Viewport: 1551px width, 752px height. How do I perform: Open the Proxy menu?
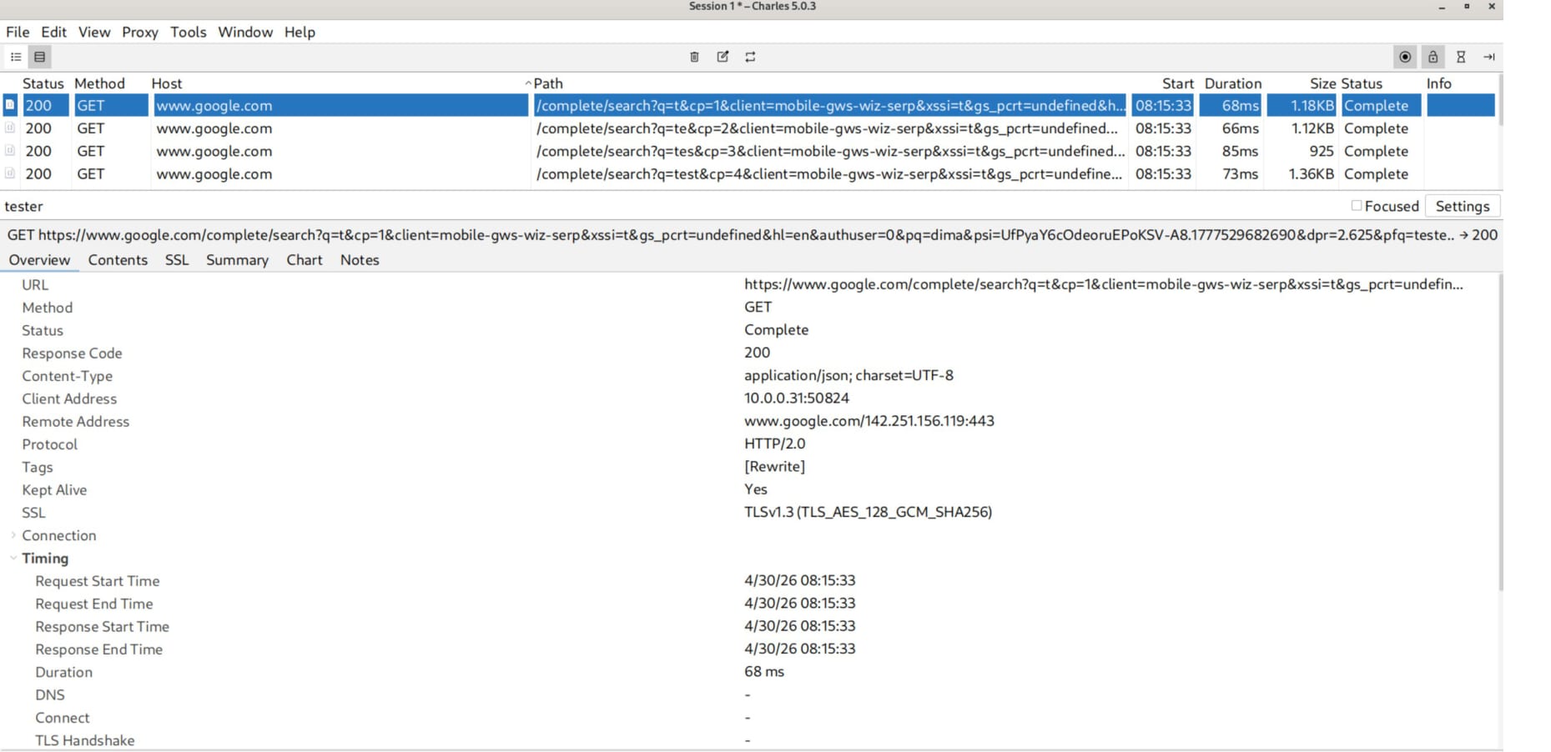(x=140, y=32)
